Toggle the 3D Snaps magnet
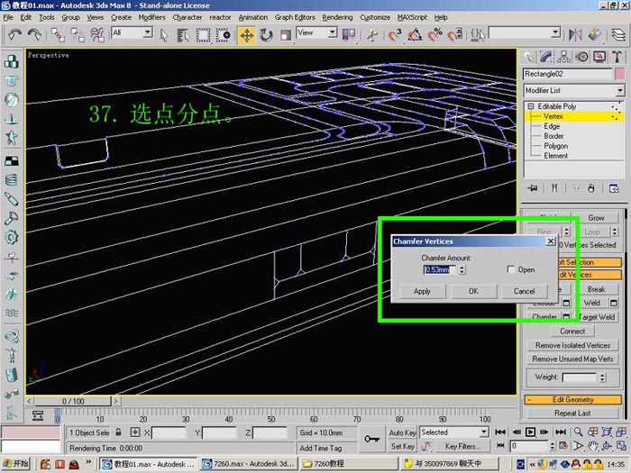The height and width of the screenshot is (473, 631). [395, 35]
